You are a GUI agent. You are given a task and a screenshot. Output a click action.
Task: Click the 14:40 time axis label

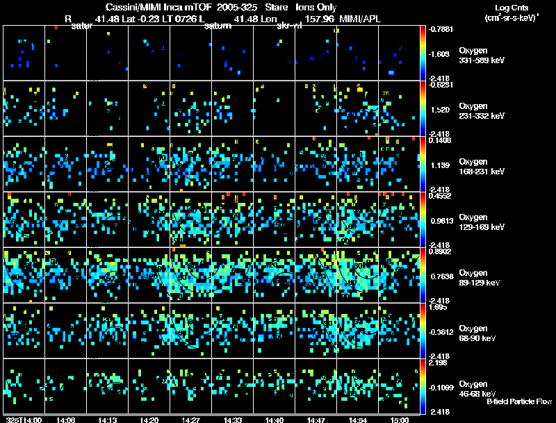274,420
